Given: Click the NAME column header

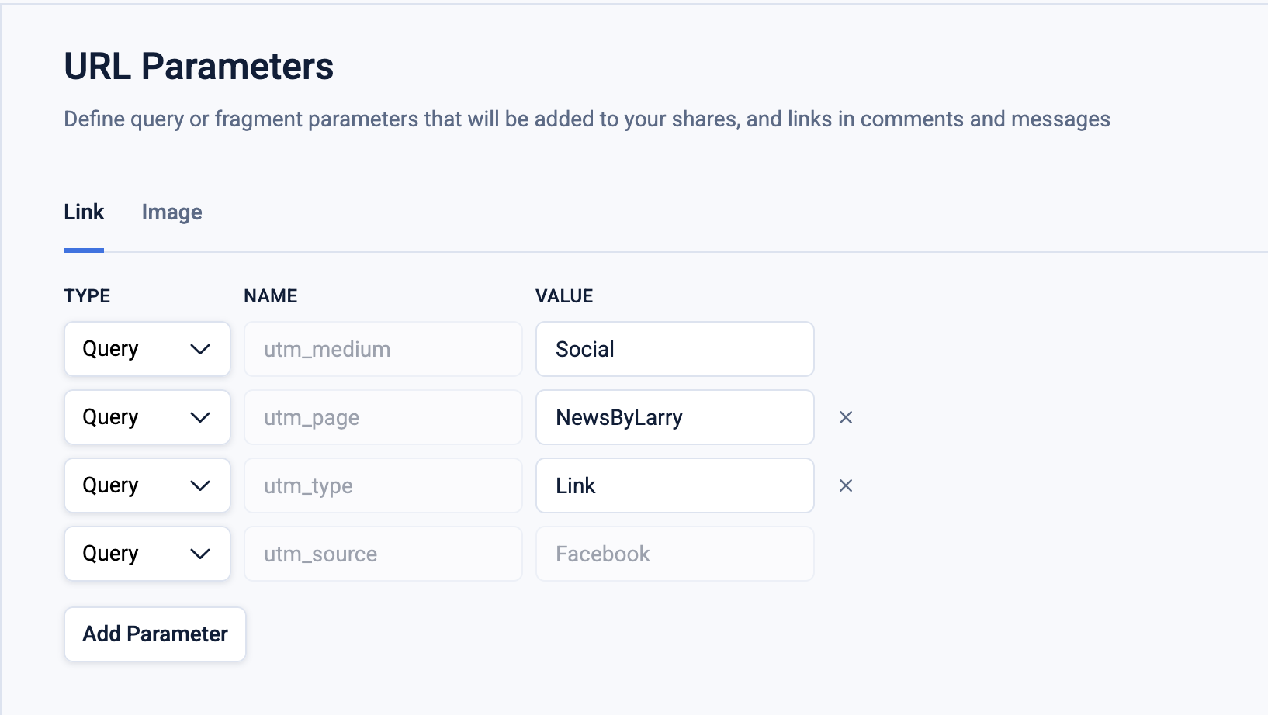Looking at the screenshot, I should [x=271, y=296].
